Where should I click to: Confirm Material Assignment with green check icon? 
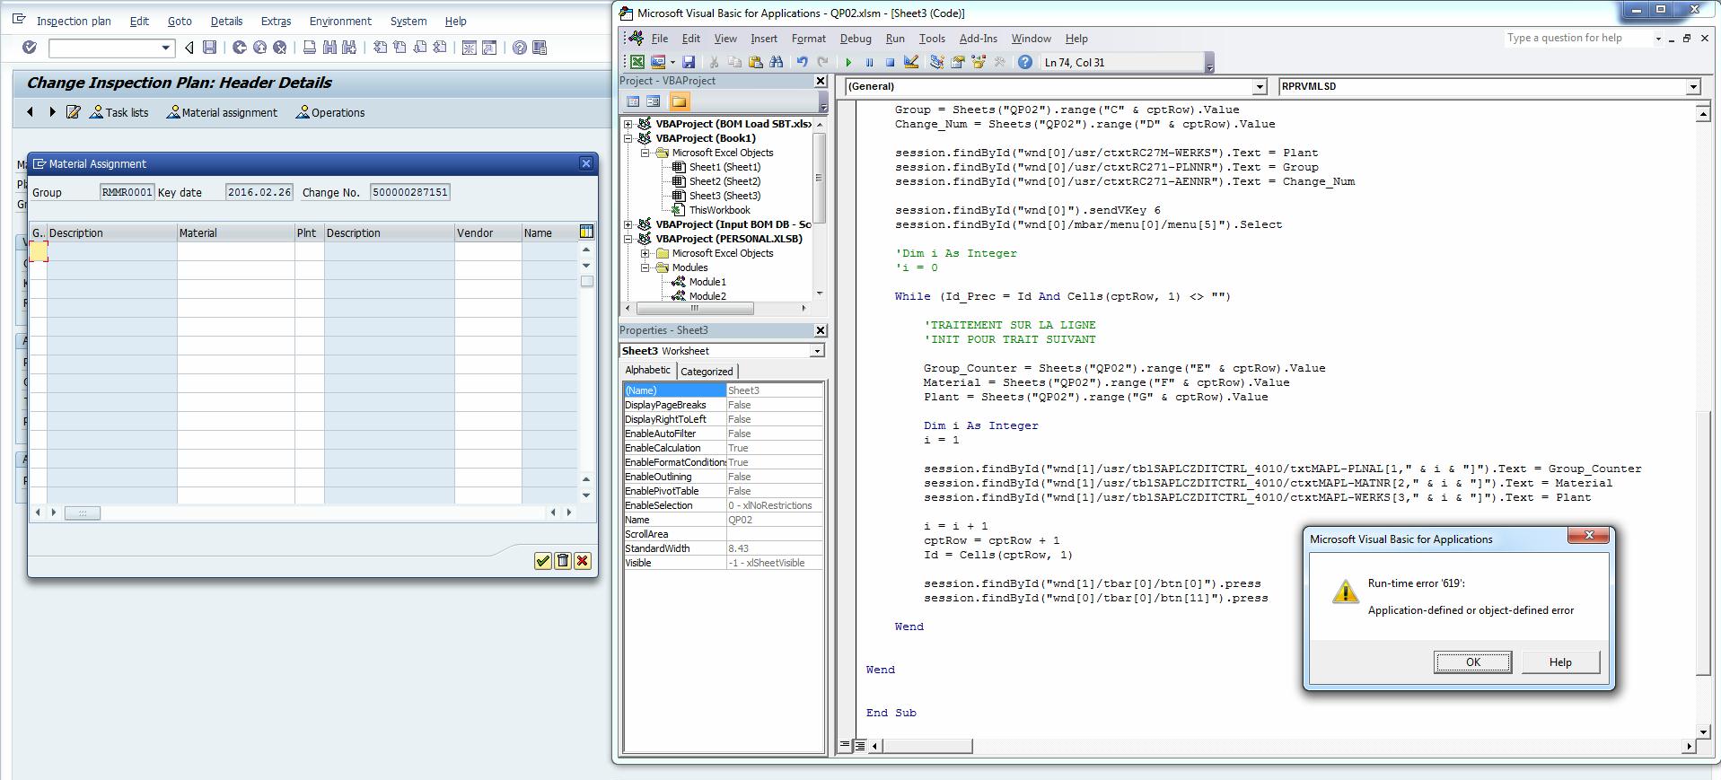(x=542, y=561)
